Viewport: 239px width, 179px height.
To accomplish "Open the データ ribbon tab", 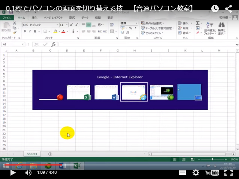I will point(85,18).
